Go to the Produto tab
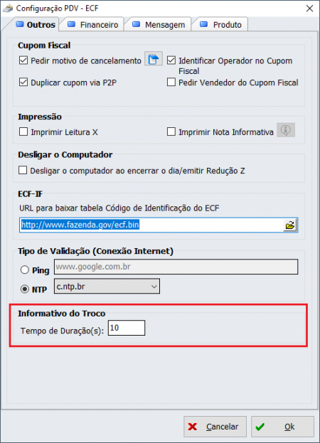Viewport: 320px width, 443px height. point(221,25)
